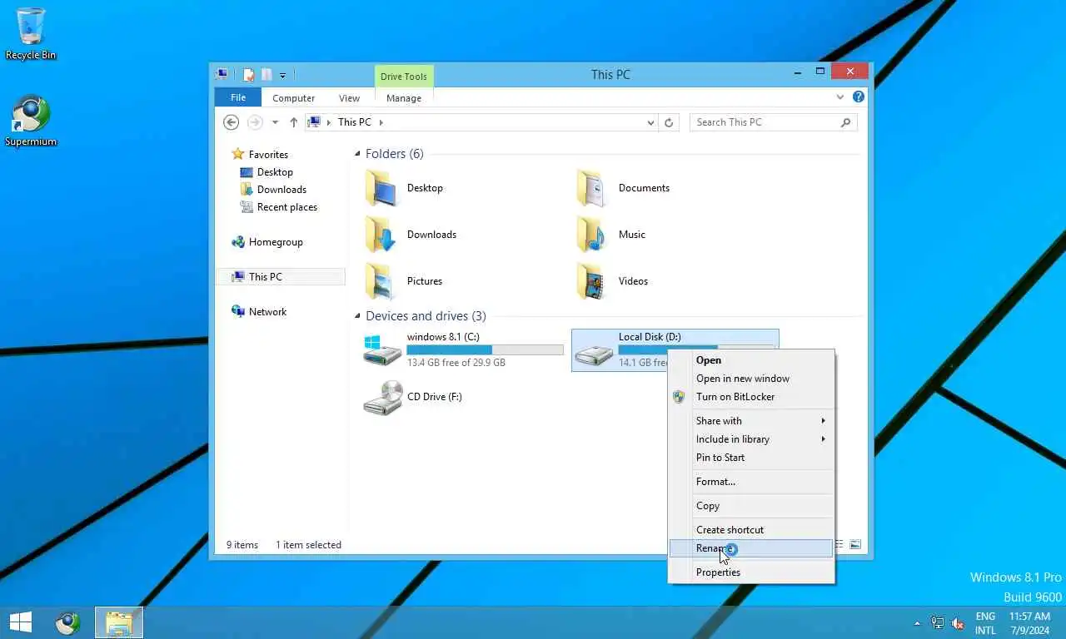Switch to large icons view button

tap(855, 545)
